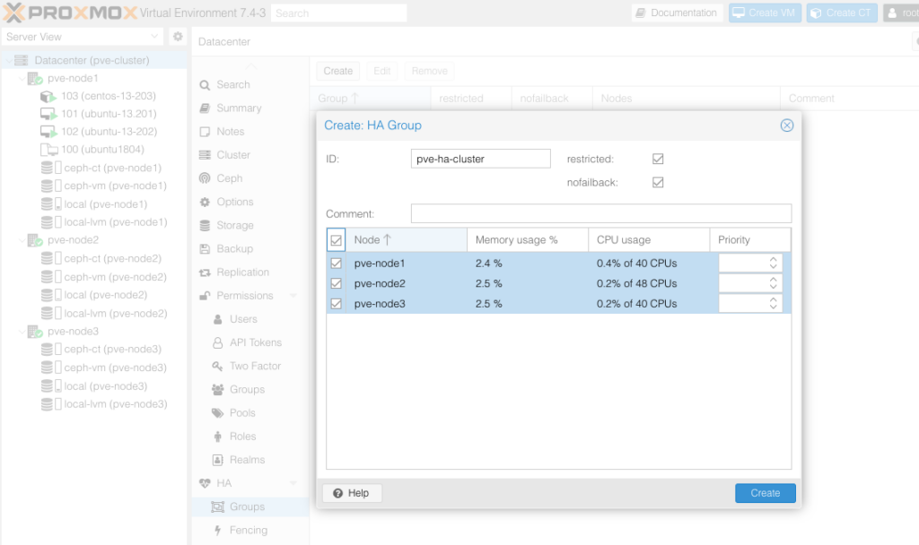Click the Create button in the dialog

pos(765,493)
